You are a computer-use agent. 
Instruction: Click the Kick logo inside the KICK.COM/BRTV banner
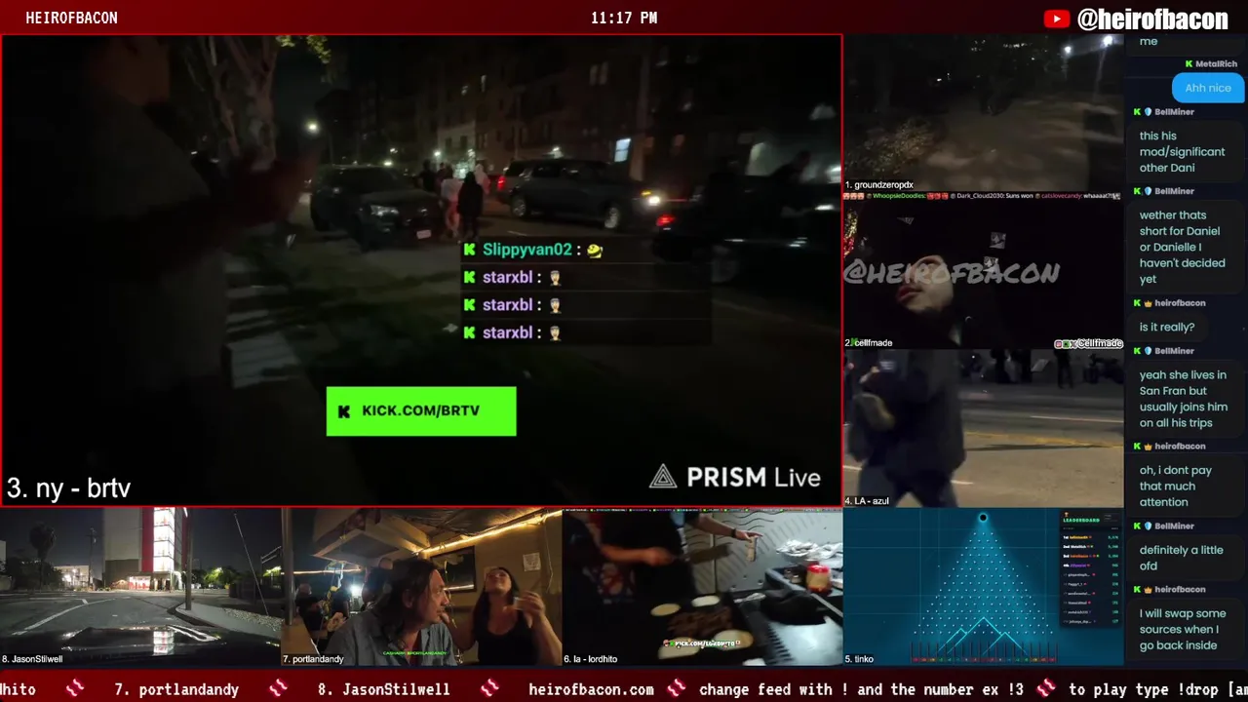coord(343,411)
